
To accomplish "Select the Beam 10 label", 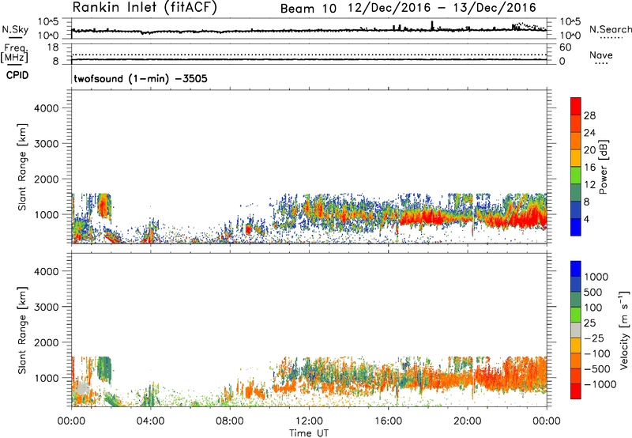I will (x=308, y=9).
